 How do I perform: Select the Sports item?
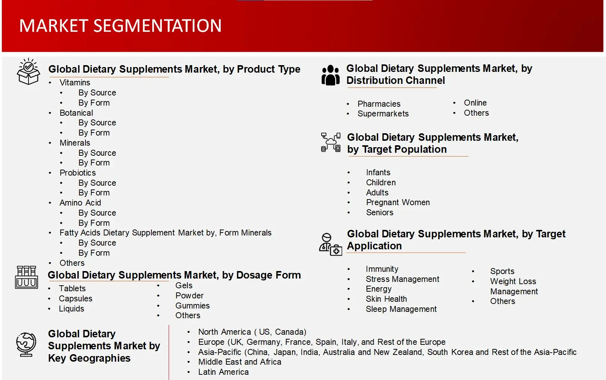[503, 271]
